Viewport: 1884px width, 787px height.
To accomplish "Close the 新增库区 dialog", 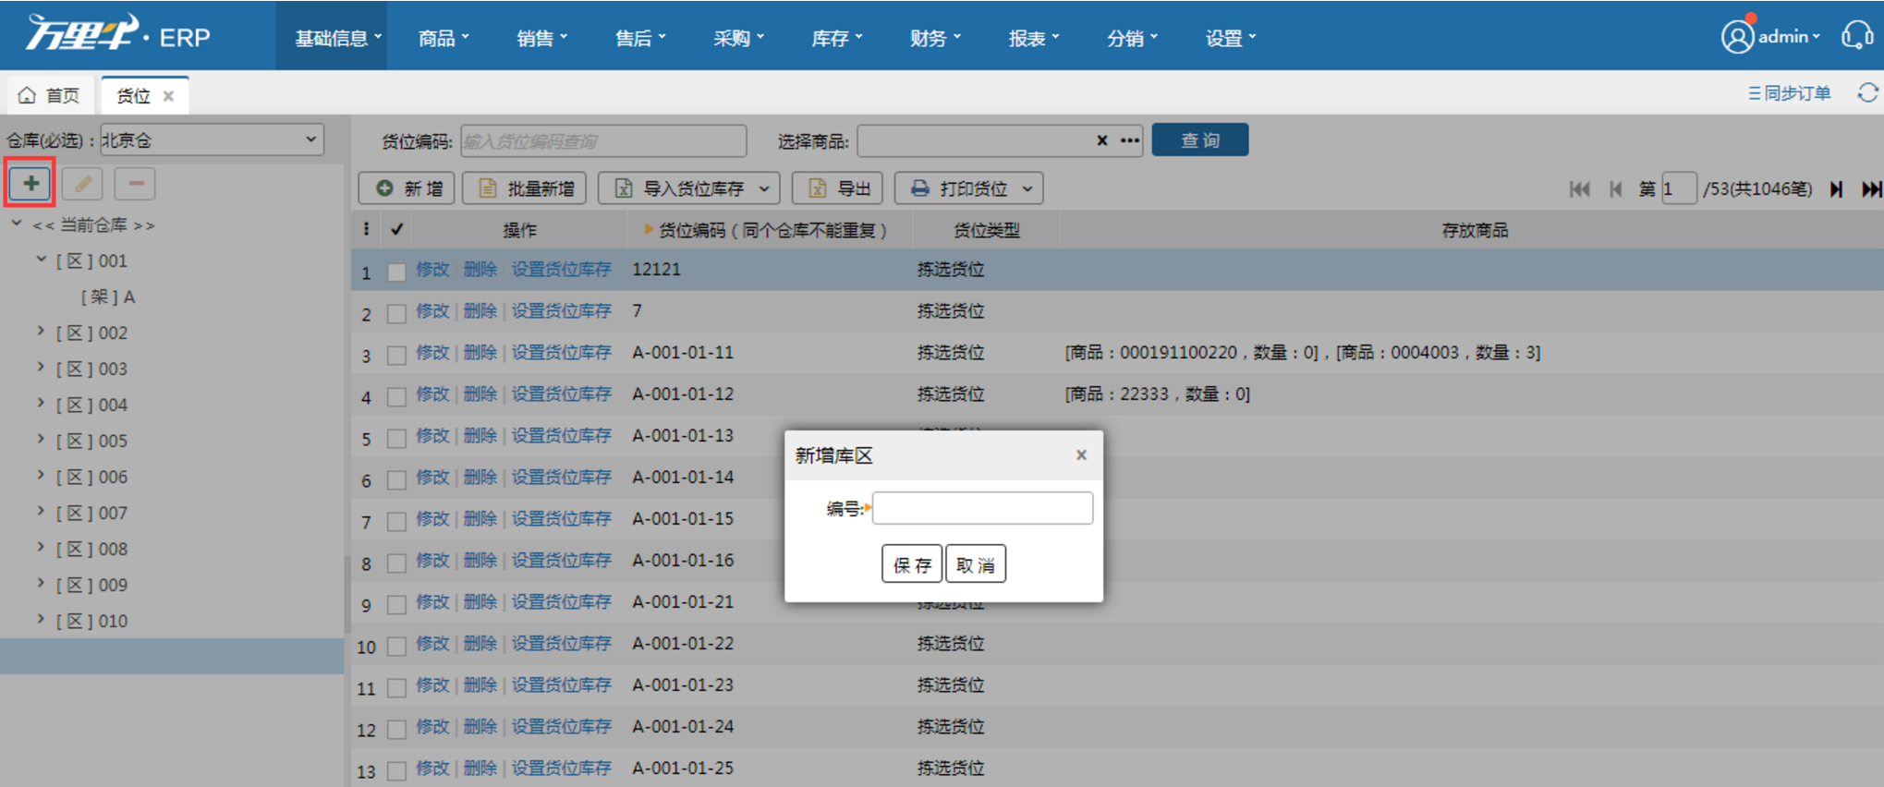I will click(1081, 454).
